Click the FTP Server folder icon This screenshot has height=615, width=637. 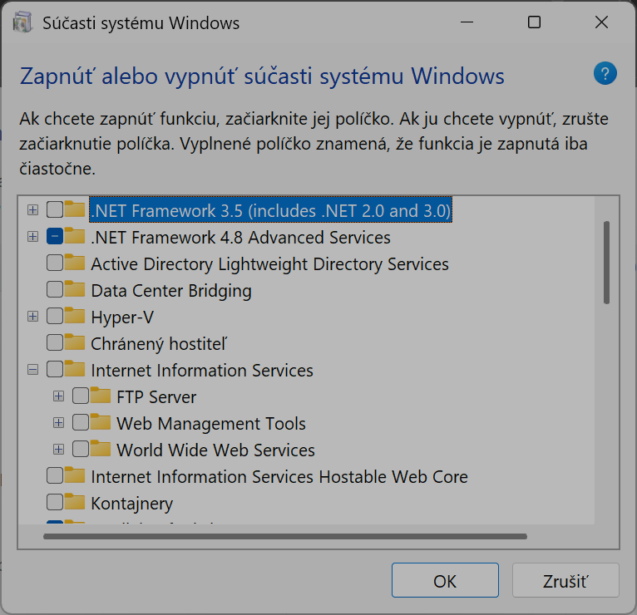(101, 396)
